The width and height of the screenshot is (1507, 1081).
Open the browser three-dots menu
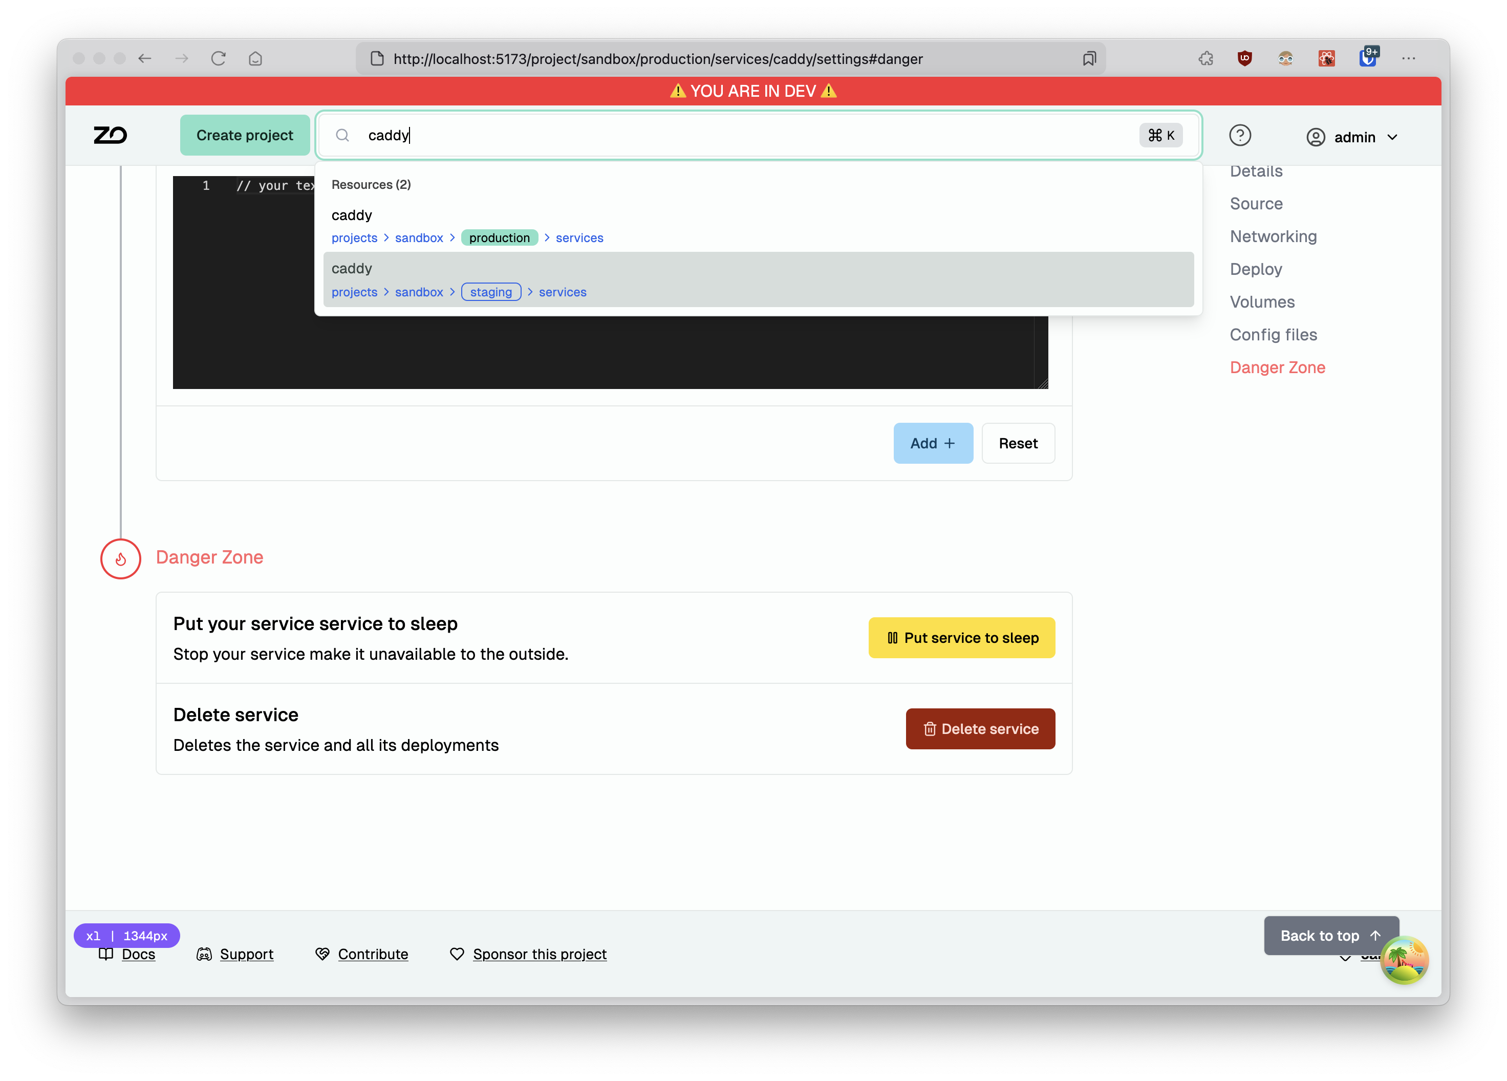(x=1409, y=58)
